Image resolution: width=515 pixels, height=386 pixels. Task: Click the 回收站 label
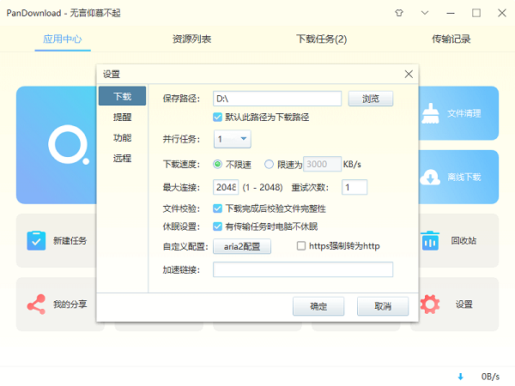pyautogui.click(x=463, y=240)
